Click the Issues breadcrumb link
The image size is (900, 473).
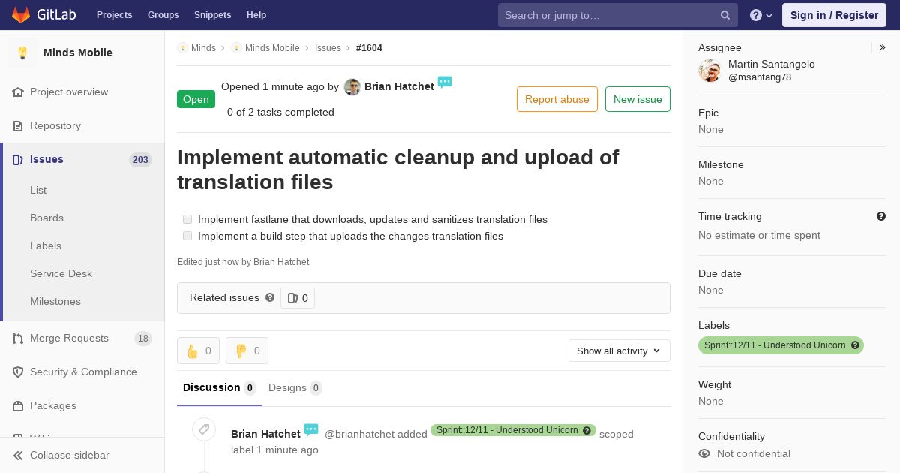(x=328, y=47)
